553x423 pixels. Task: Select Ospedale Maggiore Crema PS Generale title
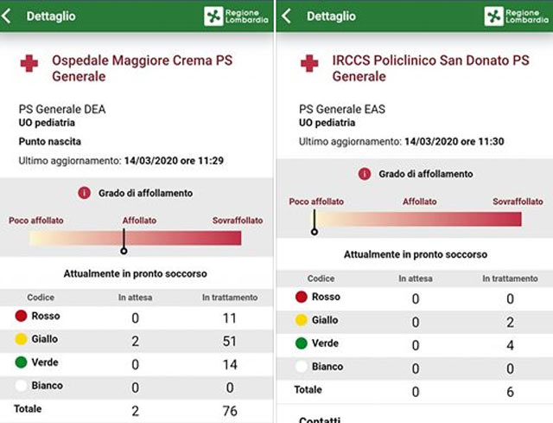click(142, 68)
